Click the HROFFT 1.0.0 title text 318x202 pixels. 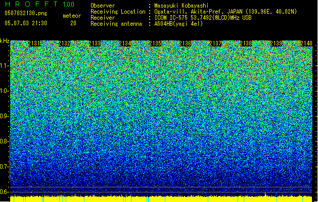click(x=39, y=4)
